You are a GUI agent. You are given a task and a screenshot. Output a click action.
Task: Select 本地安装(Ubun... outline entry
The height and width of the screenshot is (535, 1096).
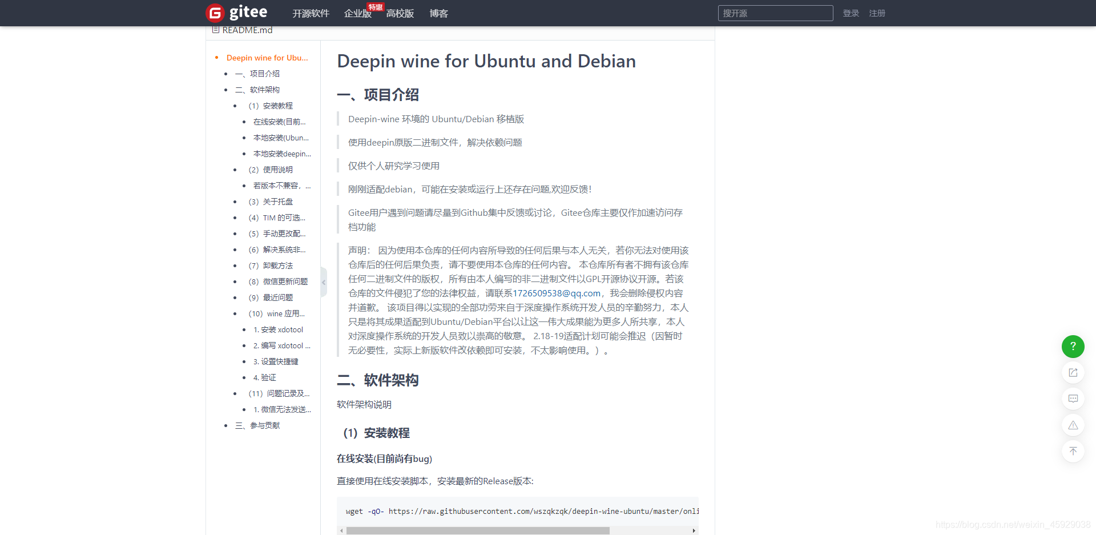coord(281,138)
